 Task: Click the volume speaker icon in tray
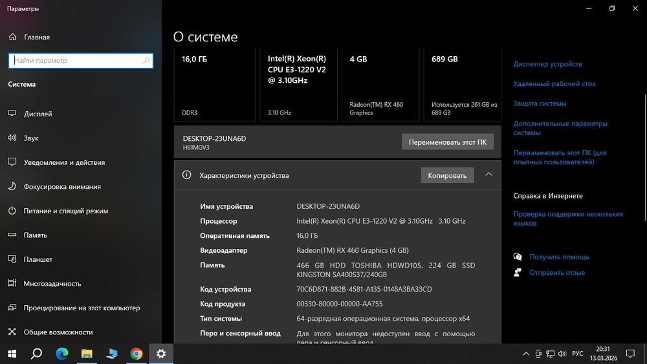pos(562,354)
